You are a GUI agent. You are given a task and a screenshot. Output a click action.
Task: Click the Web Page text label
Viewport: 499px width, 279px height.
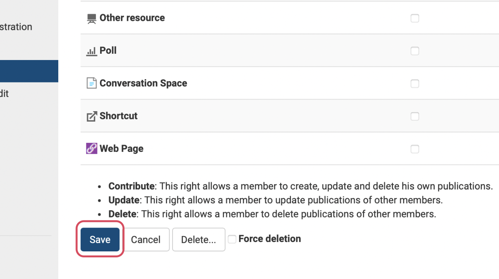click(x=121, y=148)
